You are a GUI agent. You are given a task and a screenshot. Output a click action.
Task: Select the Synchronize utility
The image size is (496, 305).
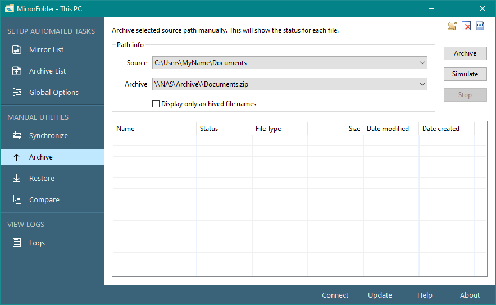(52, 135)
